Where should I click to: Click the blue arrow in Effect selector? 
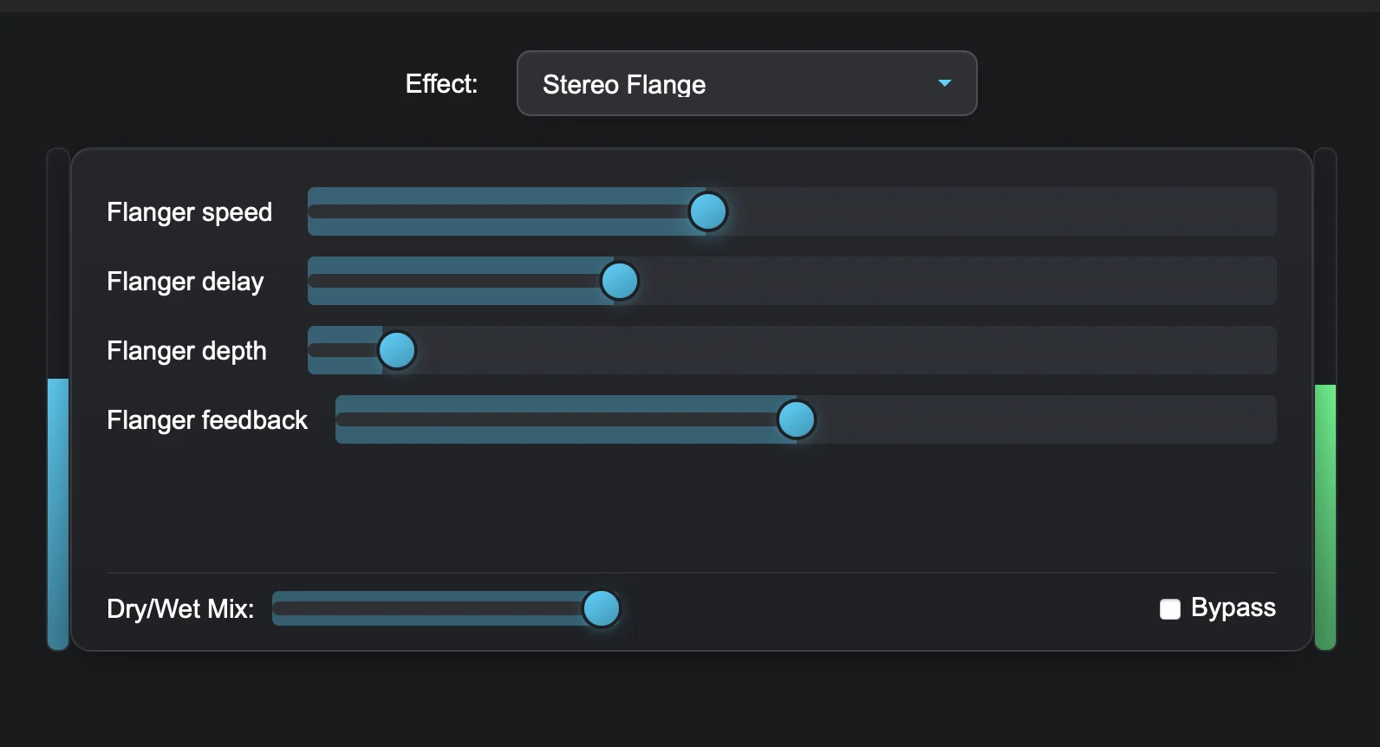(945, 83)
